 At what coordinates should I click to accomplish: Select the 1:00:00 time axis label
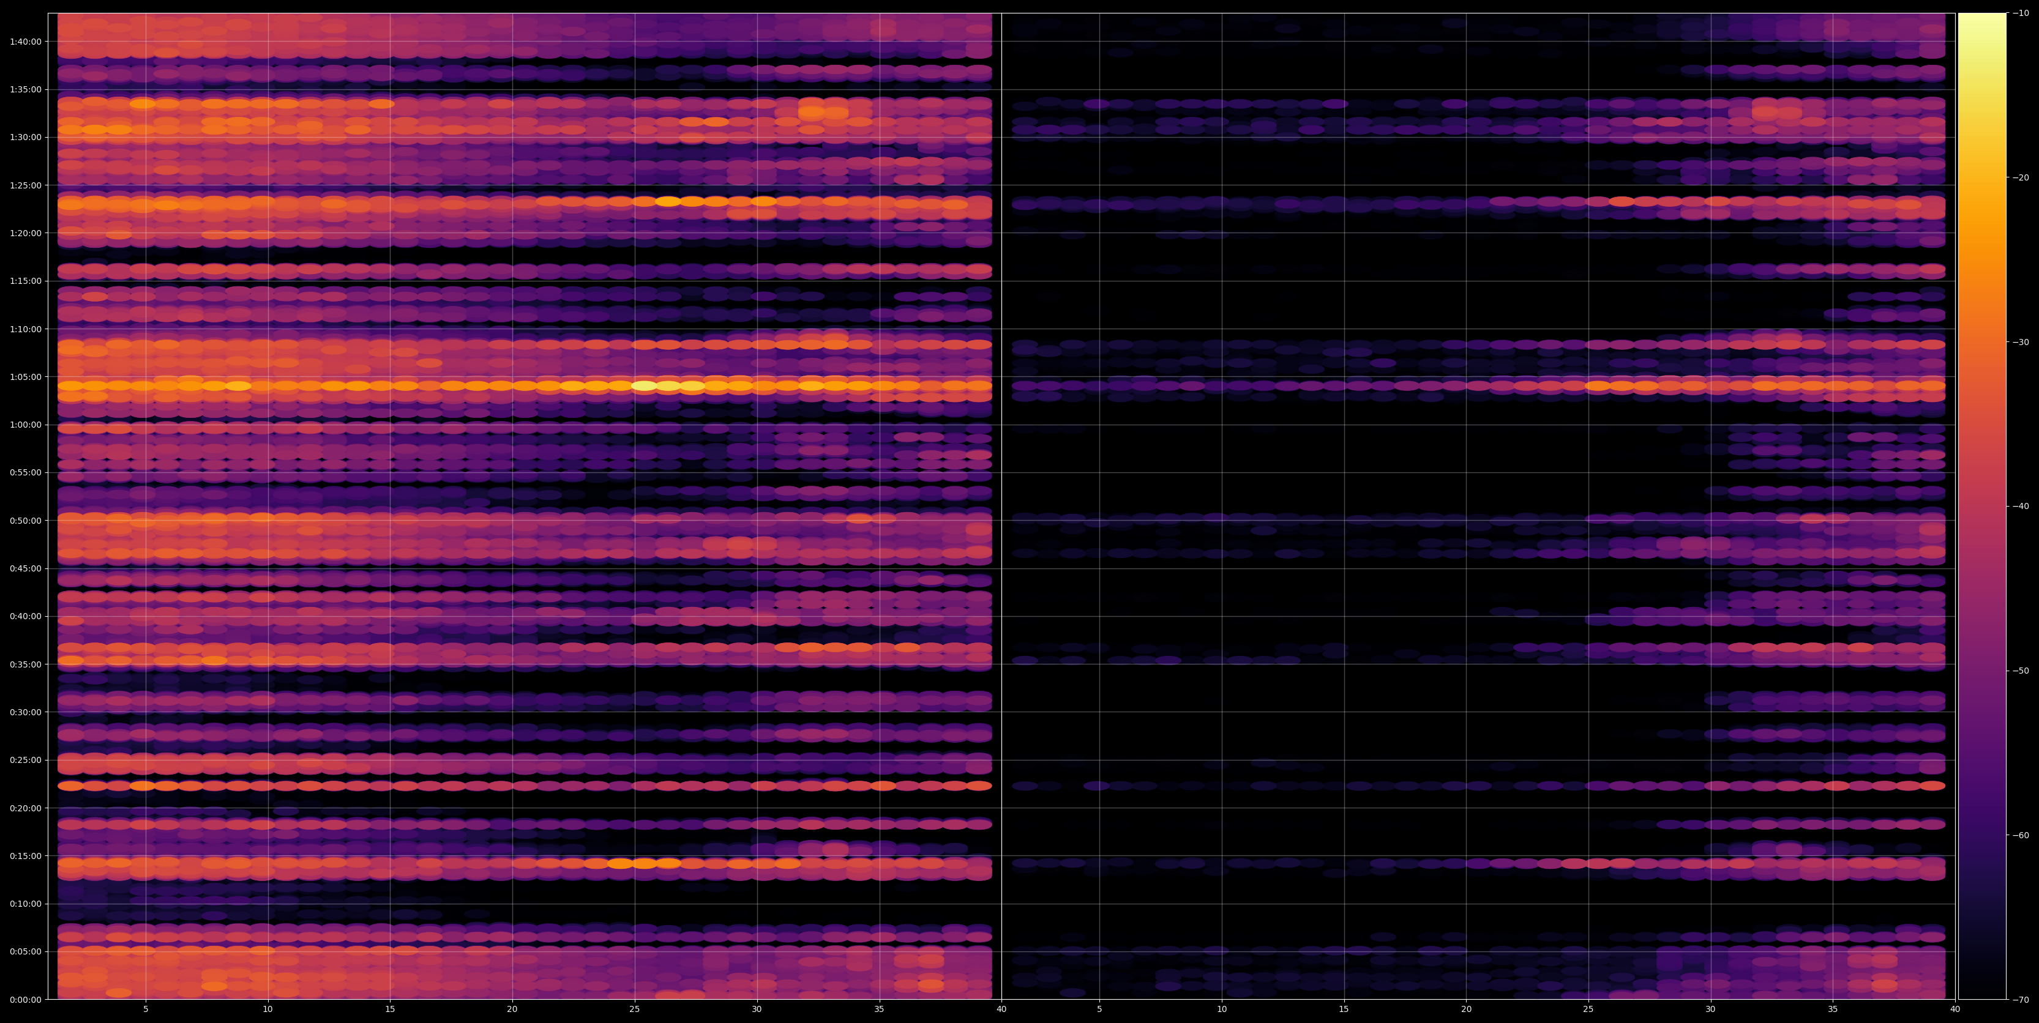25,425
